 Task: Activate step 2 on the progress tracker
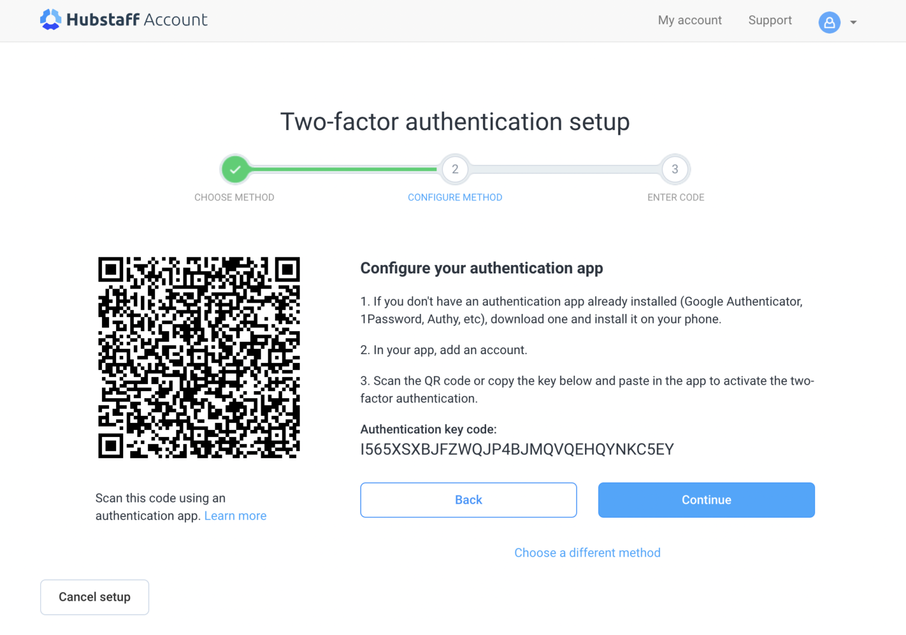tap(455, 169)
